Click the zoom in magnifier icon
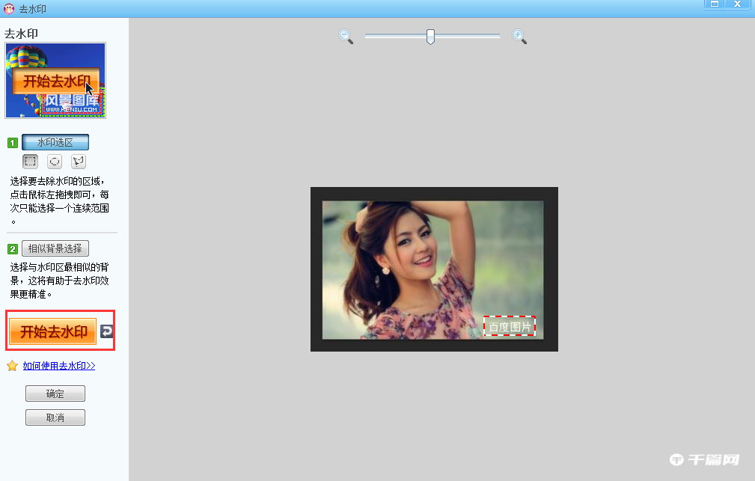Viewport: 755px width, 481px height. pyautogui.click(x=519, y=37)
